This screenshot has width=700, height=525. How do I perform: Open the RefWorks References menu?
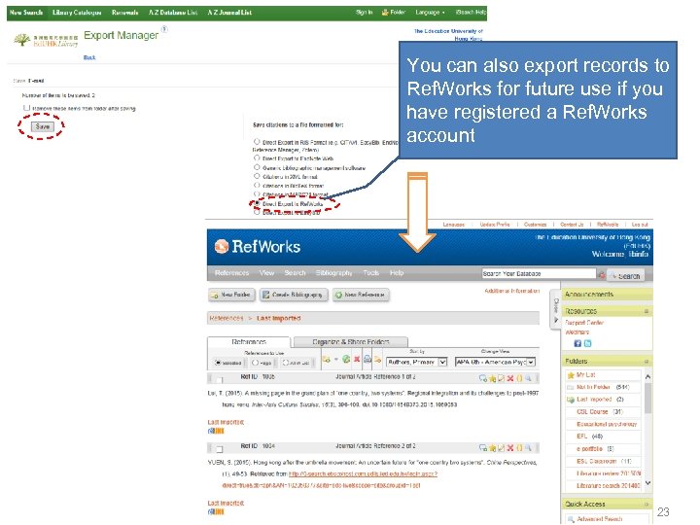pyautogui.click(x=231, y=273)
